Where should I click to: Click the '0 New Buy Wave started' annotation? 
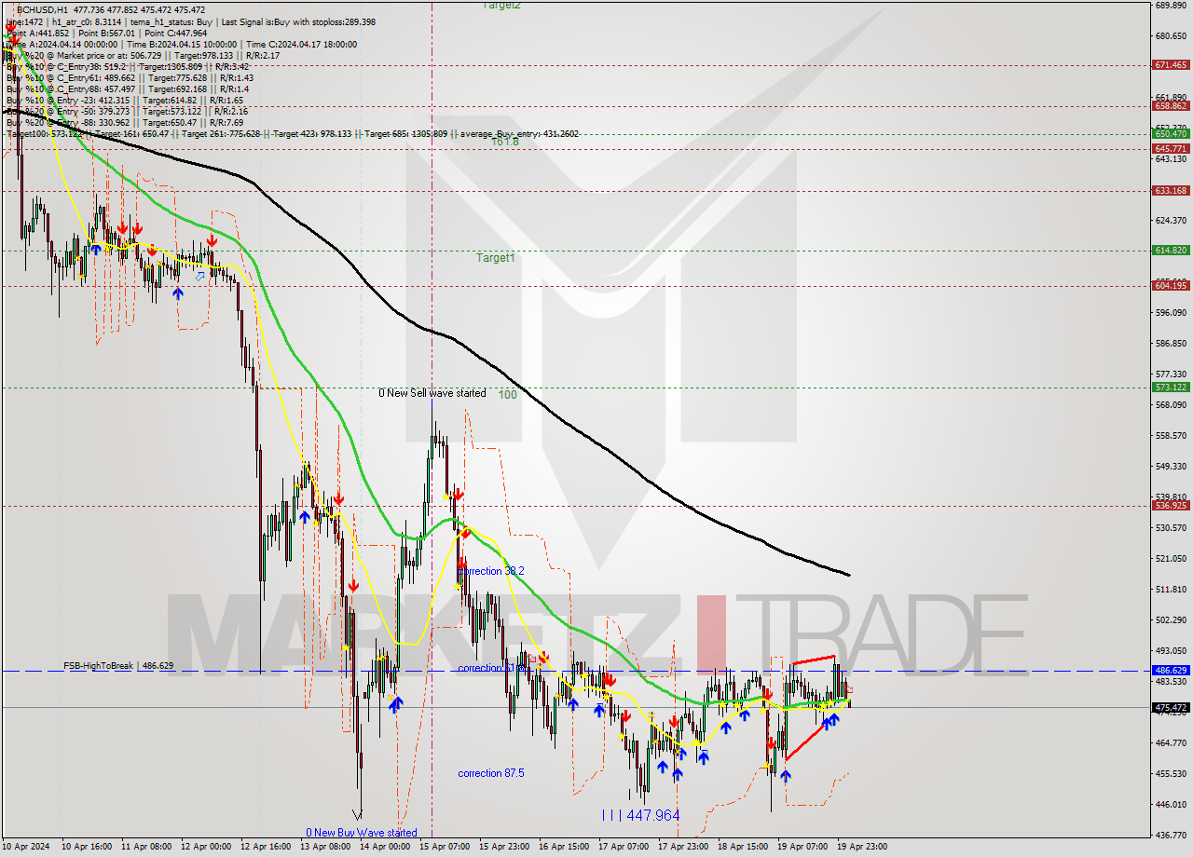point(362,833)
